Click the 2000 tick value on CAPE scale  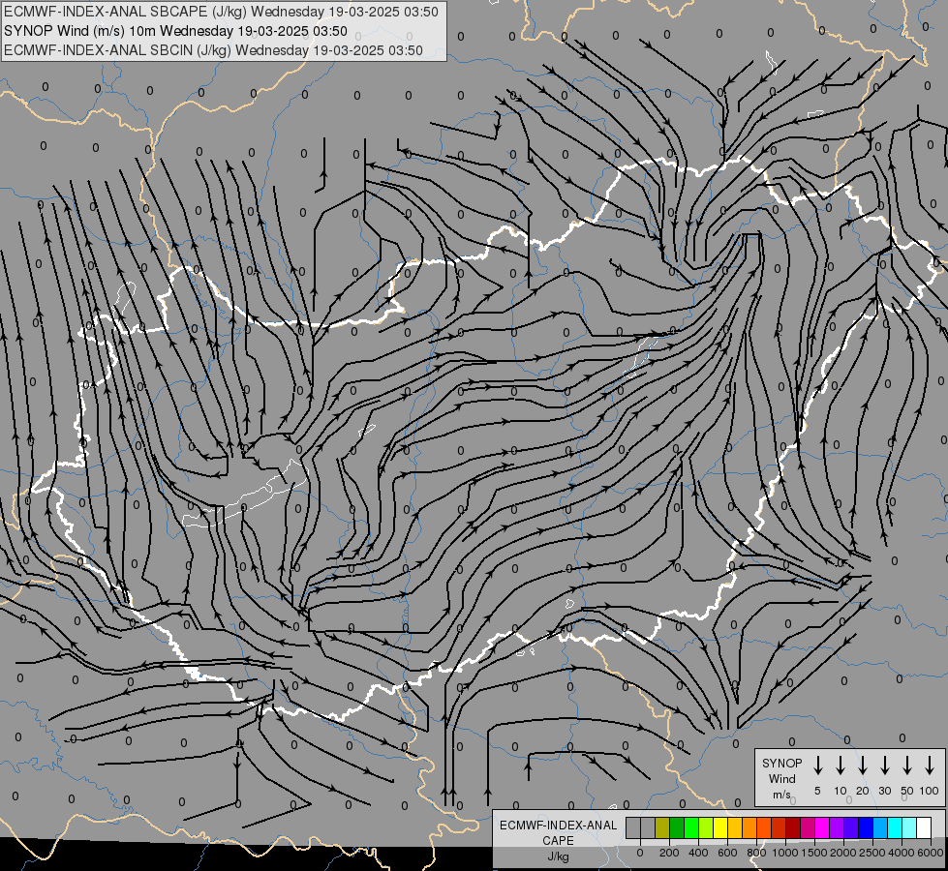pyautogui.click(x=842, y=853)
